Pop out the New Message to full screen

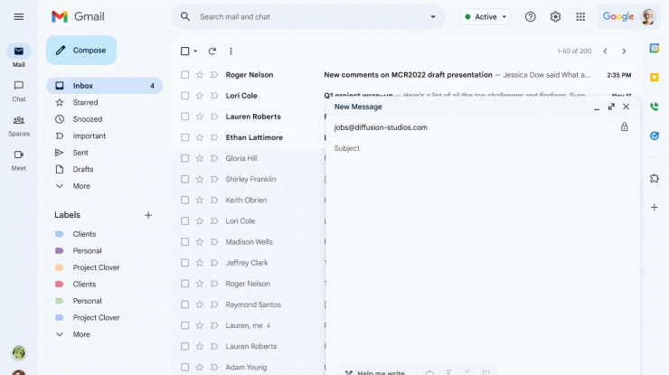pos(611,107)
